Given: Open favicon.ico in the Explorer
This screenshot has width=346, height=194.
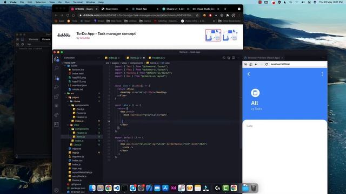Looking at the screenshot, I should coord(78,70).
